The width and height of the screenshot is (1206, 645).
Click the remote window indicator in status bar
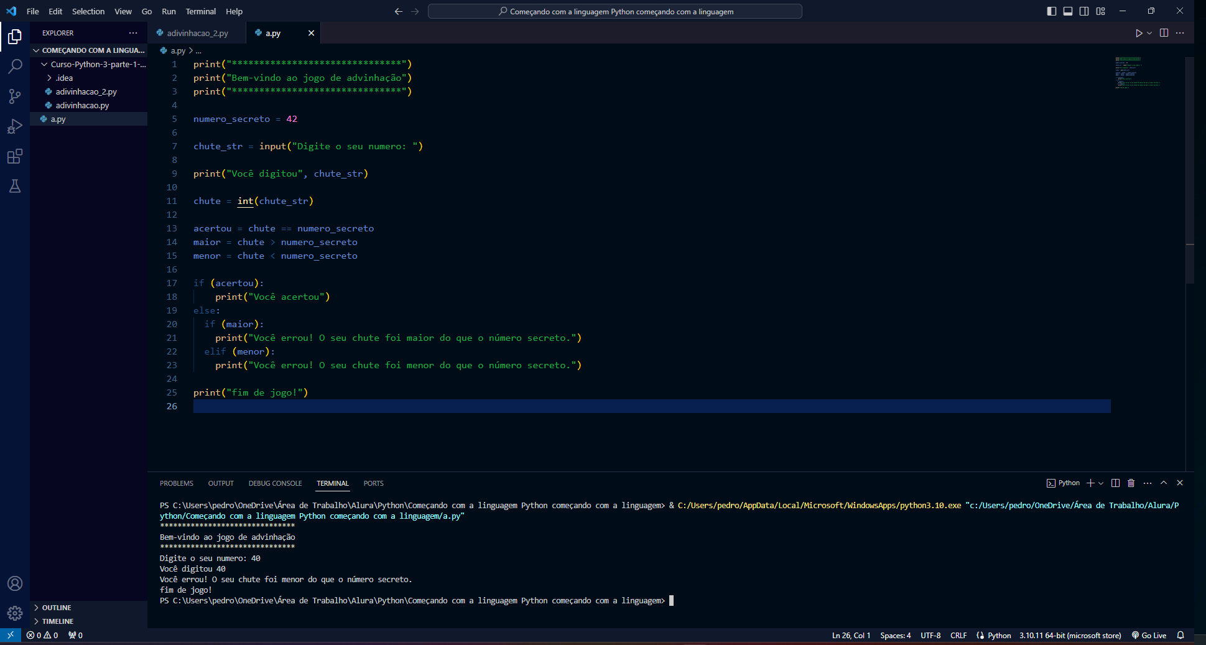click(11, 635)
